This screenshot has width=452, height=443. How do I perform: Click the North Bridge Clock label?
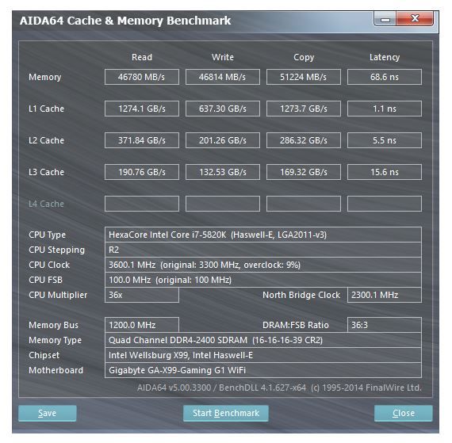(x=301, y=295)
